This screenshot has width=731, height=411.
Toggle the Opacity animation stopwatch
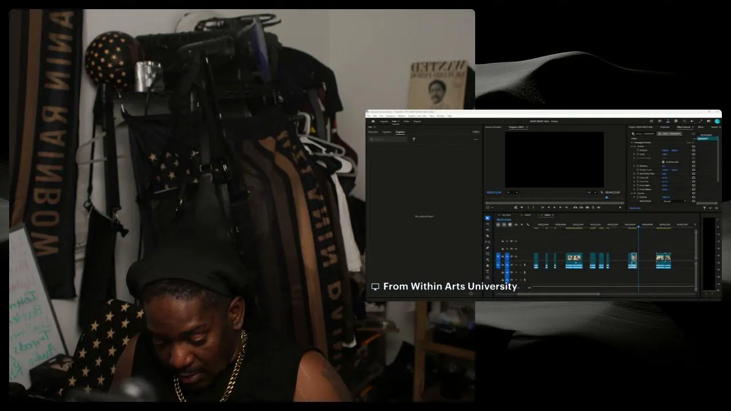pos(638,197)
